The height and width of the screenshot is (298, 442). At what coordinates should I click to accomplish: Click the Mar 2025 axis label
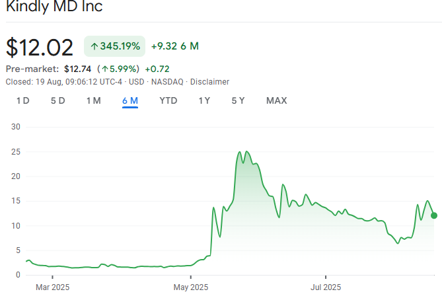coord(52,287)
